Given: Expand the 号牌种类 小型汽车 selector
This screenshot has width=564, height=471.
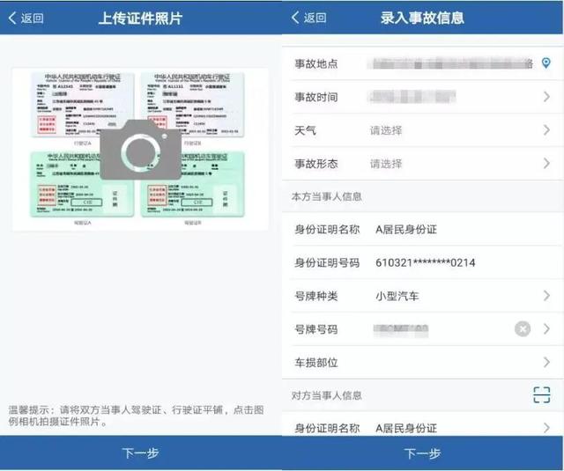Looking at the screenshot, I should (423, 296).
